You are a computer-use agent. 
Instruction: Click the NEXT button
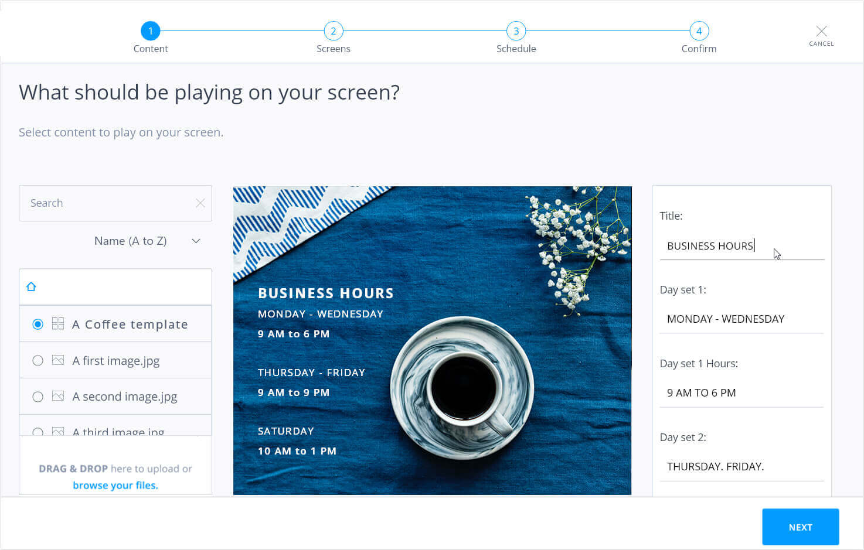tap(800, 527)
